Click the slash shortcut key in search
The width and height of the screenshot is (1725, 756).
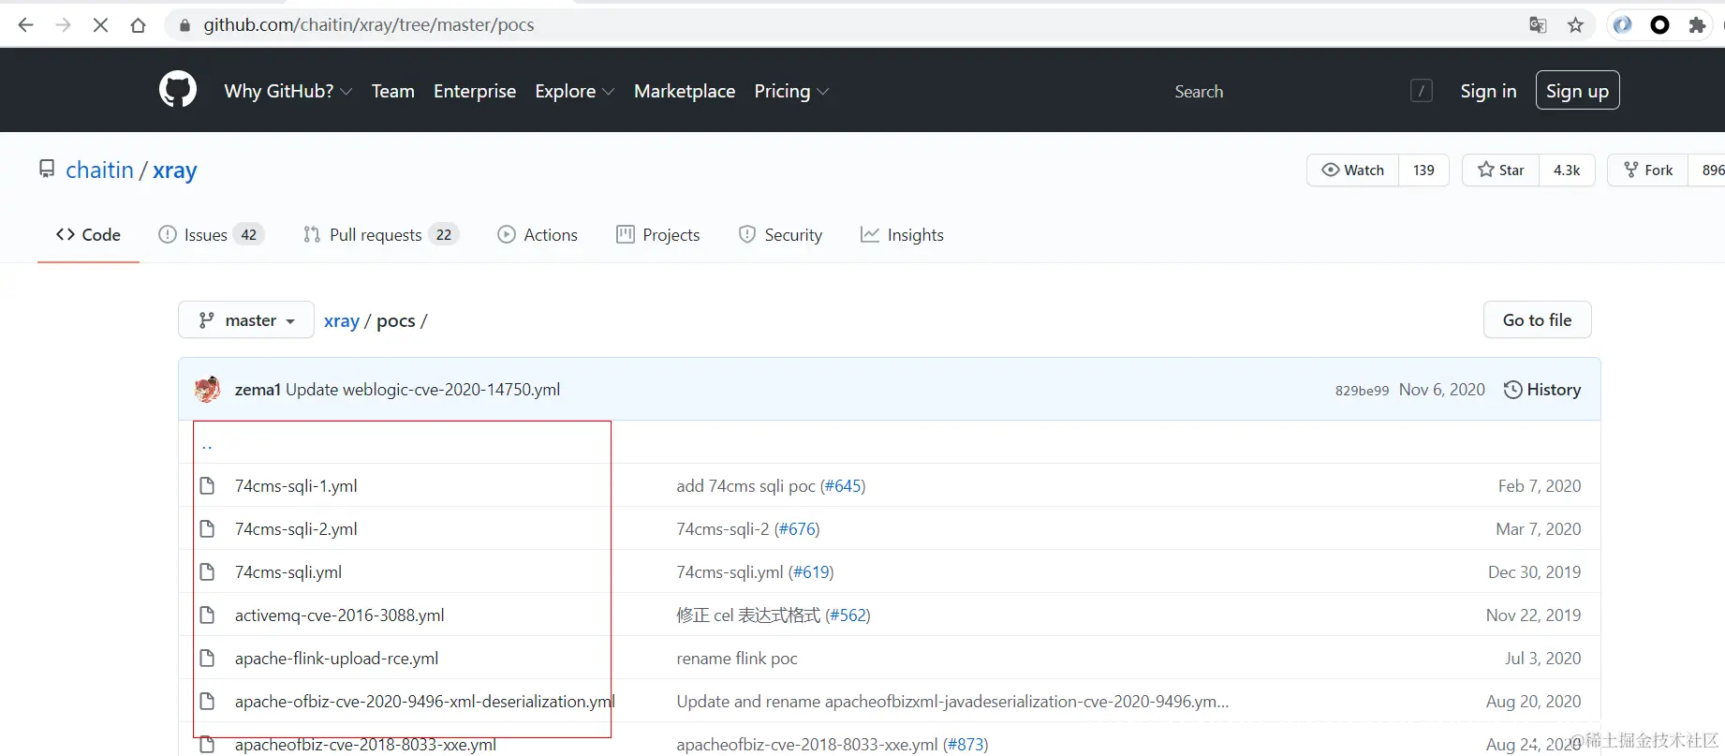[x=1422, y=91]
